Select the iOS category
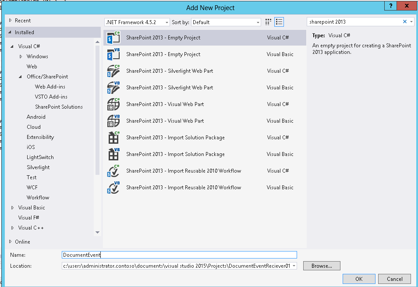The height and width of the screenshot is (287, 418). 31,147
